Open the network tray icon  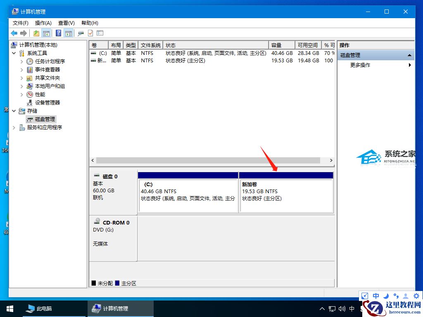click(x=332, y=309)
